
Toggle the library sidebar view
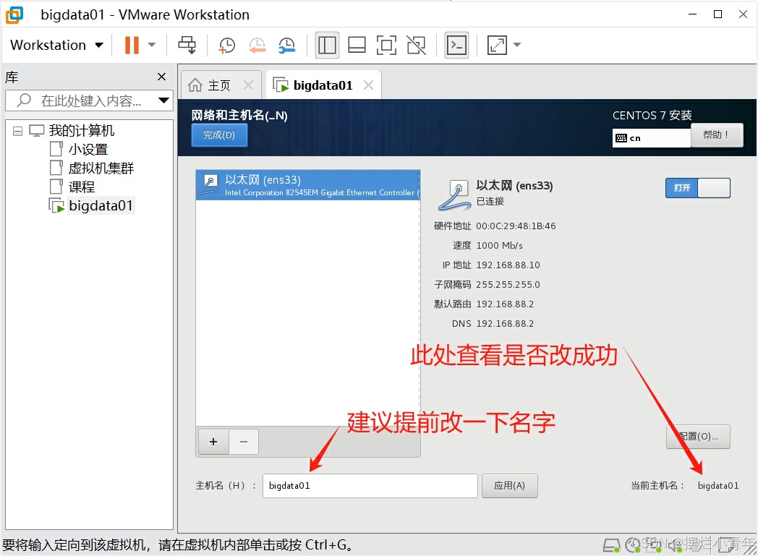pos(327,46)
